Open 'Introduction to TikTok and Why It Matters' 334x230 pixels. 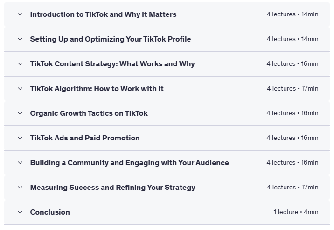click(103, 14)
